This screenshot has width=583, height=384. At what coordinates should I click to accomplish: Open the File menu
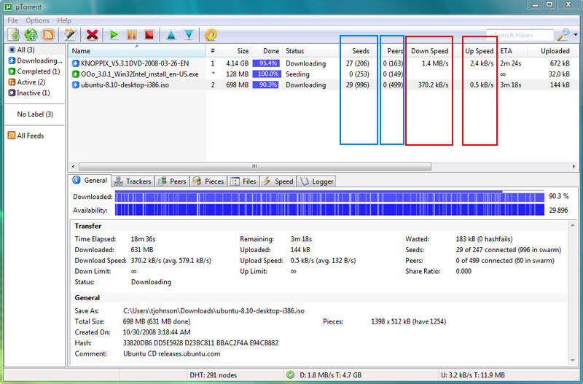[x=12, y=20]
